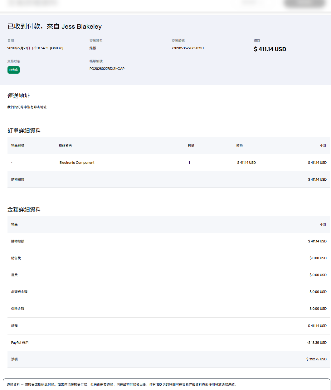
Task: Click the 結帳 transaction type value
Action: pyautogui.click(x=93, y=48)
